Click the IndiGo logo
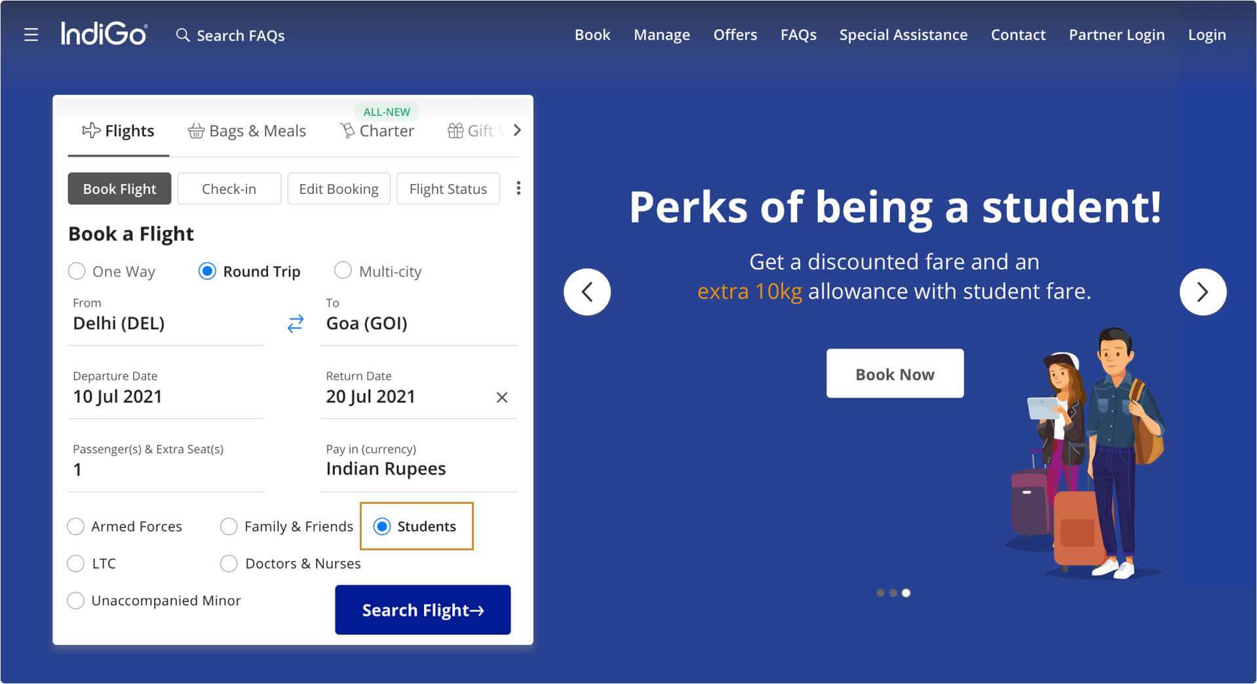Image resolution: width=1257 pixels, height=684 pixels. pos(104,35)
